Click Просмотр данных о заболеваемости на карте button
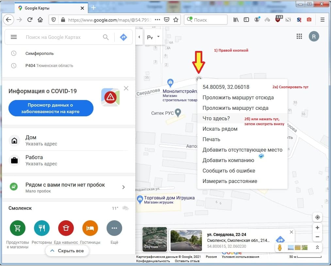This screenshot has width=331, height=266. [51, 108]
